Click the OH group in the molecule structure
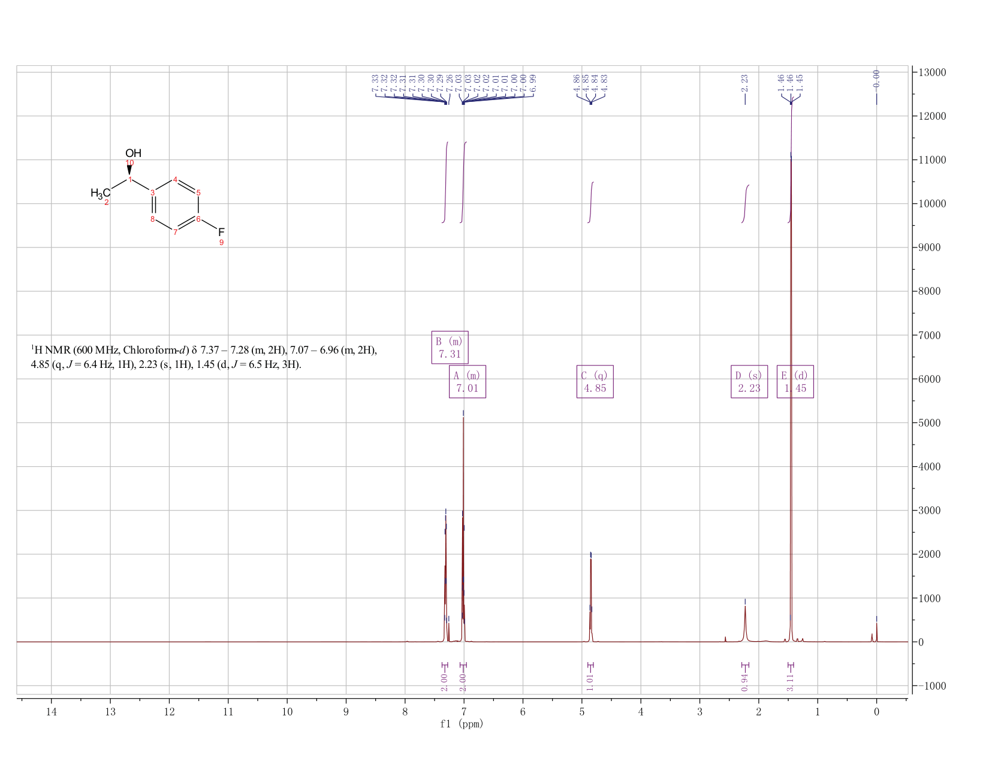This screenshot has width=989, height=764. (x=133, y=153)
